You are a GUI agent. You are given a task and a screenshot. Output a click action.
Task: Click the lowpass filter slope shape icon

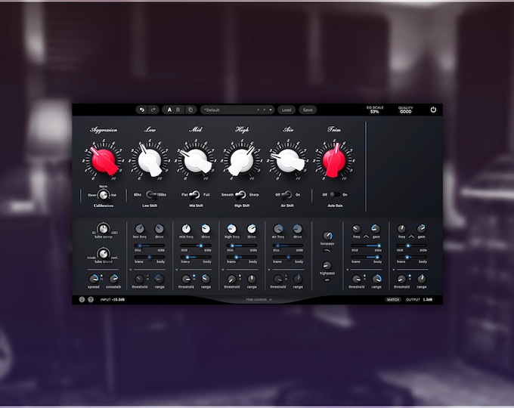pyautogui.click(x=327, y=250)
